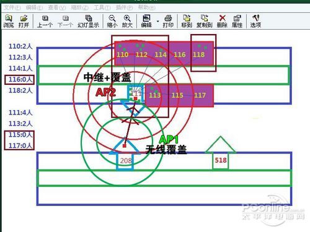Screen dimensions: 310x232
Task: Start the 幻灯显示 slideshow
Action: click(88, 21)
